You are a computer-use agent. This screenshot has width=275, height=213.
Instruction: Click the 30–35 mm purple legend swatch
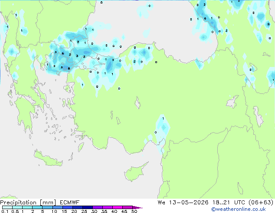pyautogui.click(x=97, y=207)
